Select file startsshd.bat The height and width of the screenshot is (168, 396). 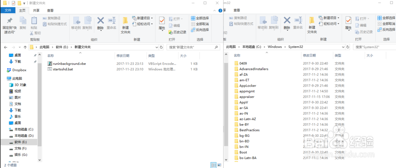point(61,69)
